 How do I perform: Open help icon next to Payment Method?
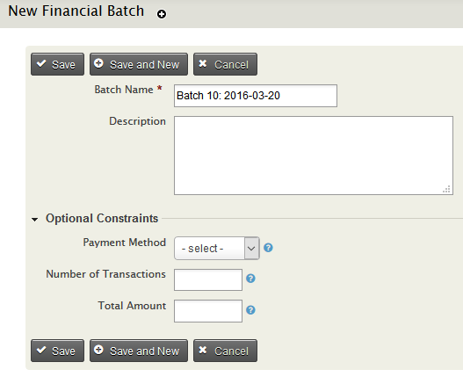click(x=268, y=248)
